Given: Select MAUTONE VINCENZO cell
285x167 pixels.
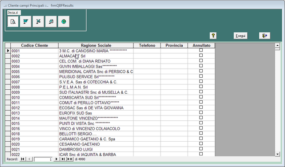Looking at the screenshot, I should click(x=96, y=118).
